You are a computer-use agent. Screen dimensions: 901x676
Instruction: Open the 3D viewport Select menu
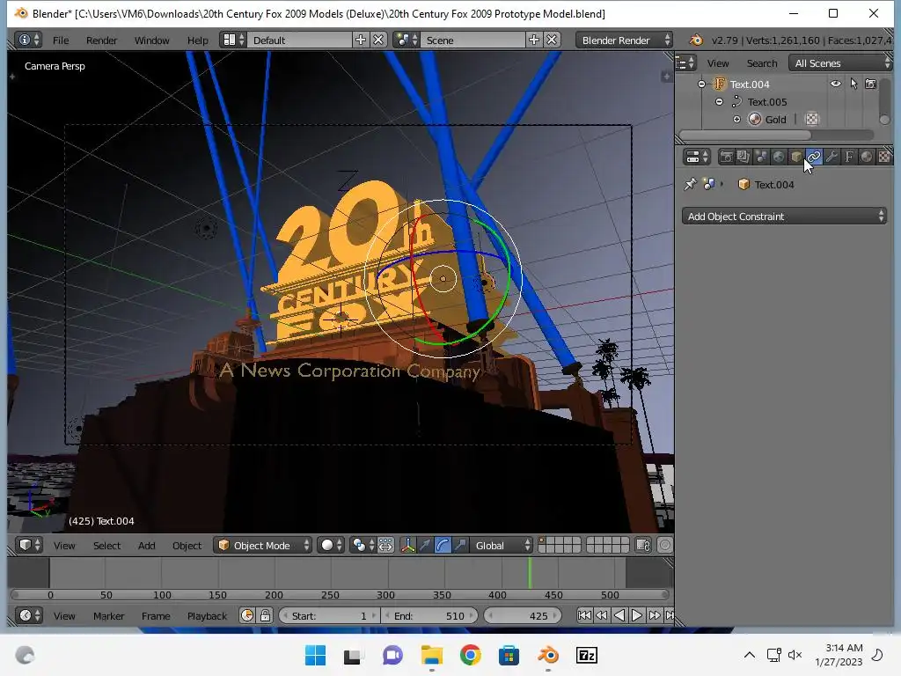coord(106,546)
